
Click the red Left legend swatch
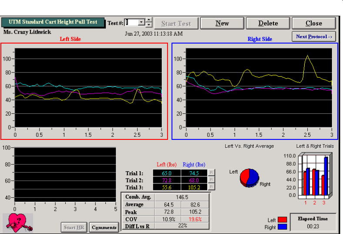(282, 220)
